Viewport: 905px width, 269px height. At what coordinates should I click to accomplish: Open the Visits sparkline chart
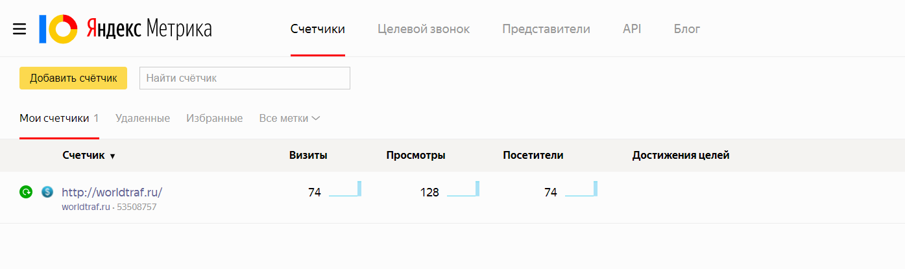click(x=344, y=189)
